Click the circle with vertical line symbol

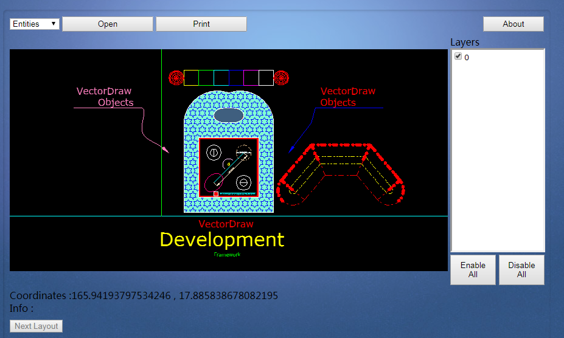point(214,153)
